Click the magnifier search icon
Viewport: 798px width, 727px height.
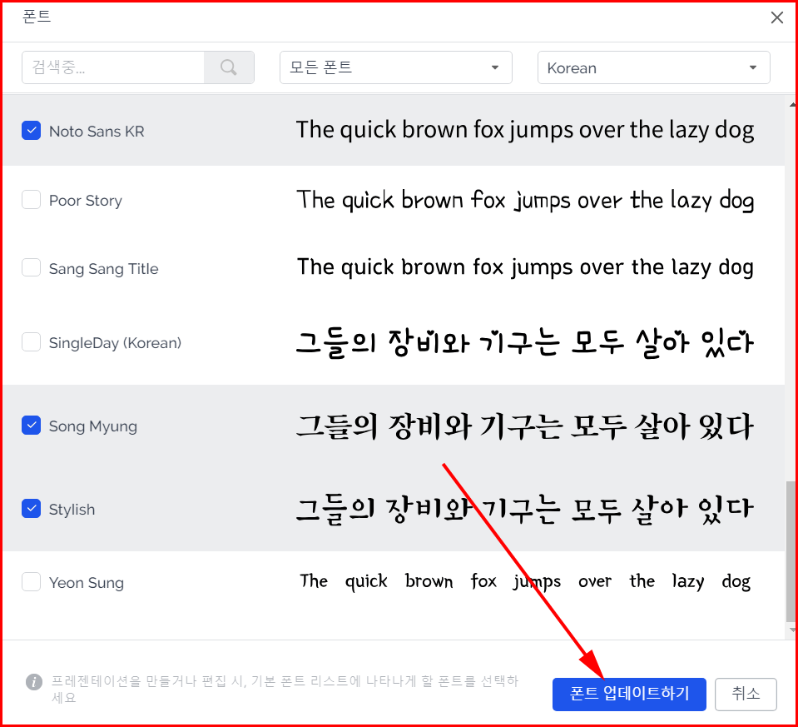point(229,67)
